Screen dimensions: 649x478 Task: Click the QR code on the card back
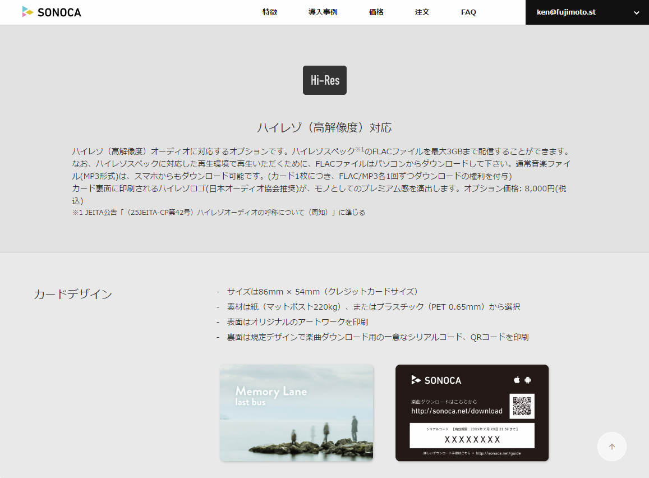522,406
